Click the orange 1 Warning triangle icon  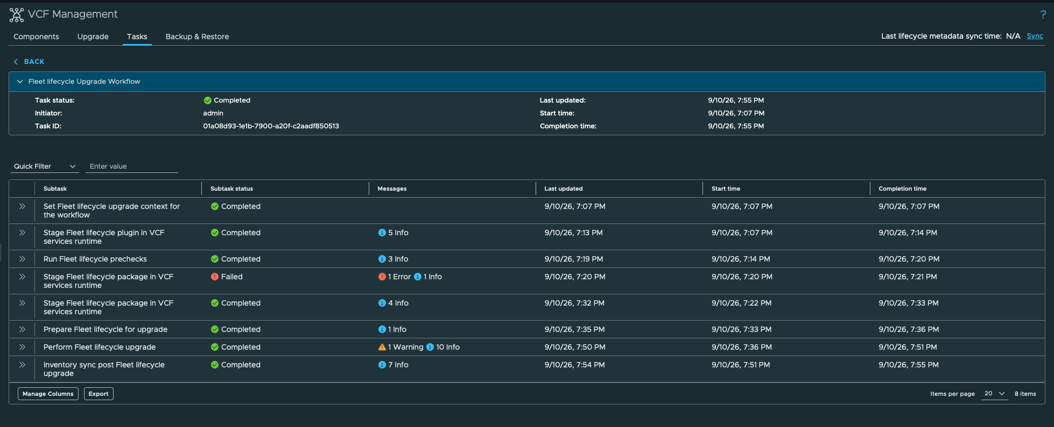click(x=382, y=347)
